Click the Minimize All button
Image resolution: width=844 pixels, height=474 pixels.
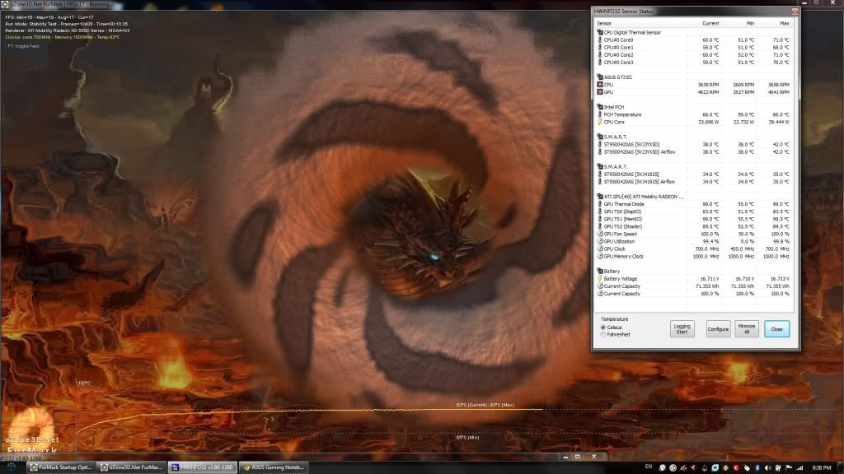point(747,329)
